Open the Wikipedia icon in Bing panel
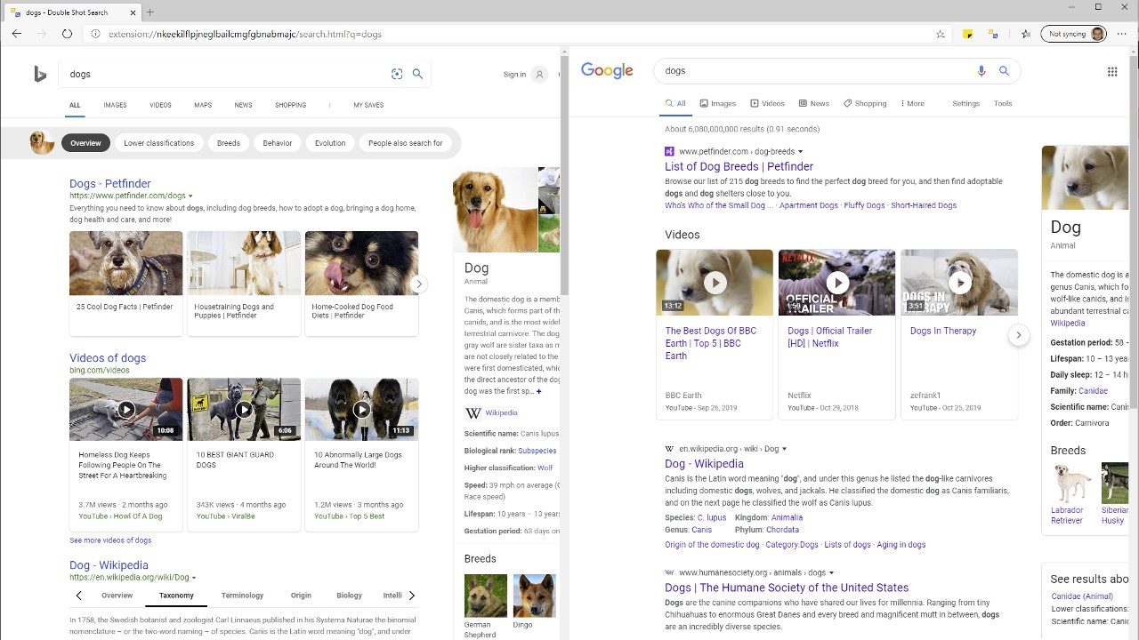1139x640 pixels. click(x=473, y=413)
